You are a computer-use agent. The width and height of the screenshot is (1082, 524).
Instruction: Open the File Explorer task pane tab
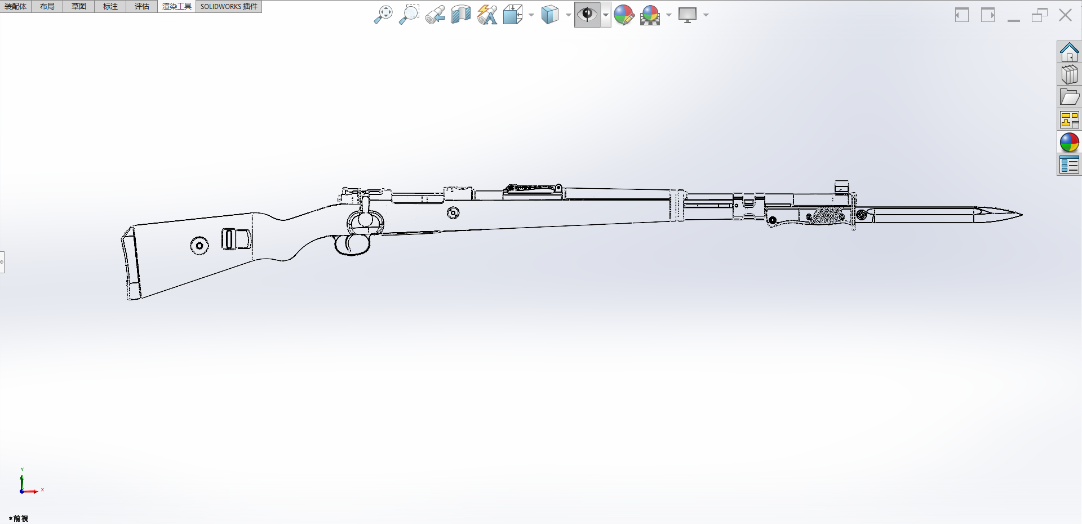1069,97
